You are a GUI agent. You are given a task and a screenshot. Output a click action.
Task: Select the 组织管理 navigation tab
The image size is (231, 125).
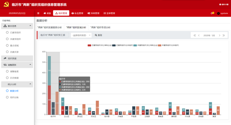61,13
